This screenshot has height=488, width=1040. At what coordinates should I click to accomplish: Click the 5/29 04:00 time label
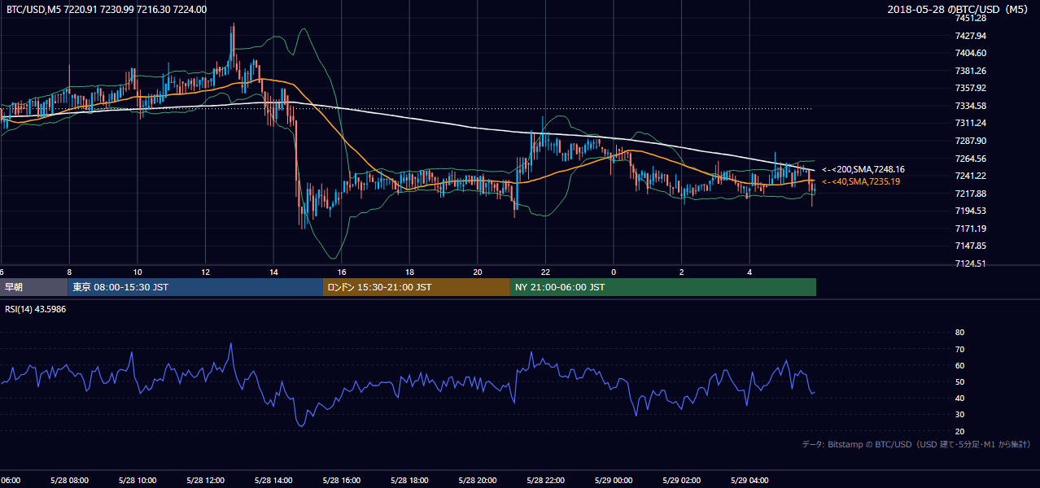(x=749, y=481)
